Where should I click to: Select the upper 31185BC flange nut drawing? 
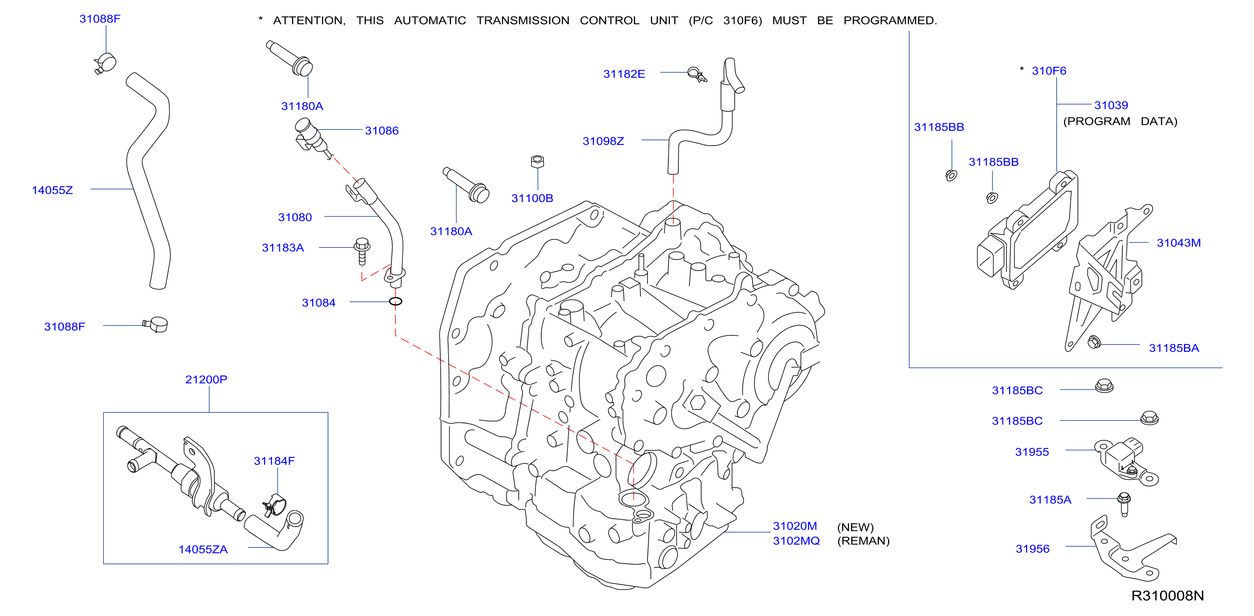pos(1104,386)
